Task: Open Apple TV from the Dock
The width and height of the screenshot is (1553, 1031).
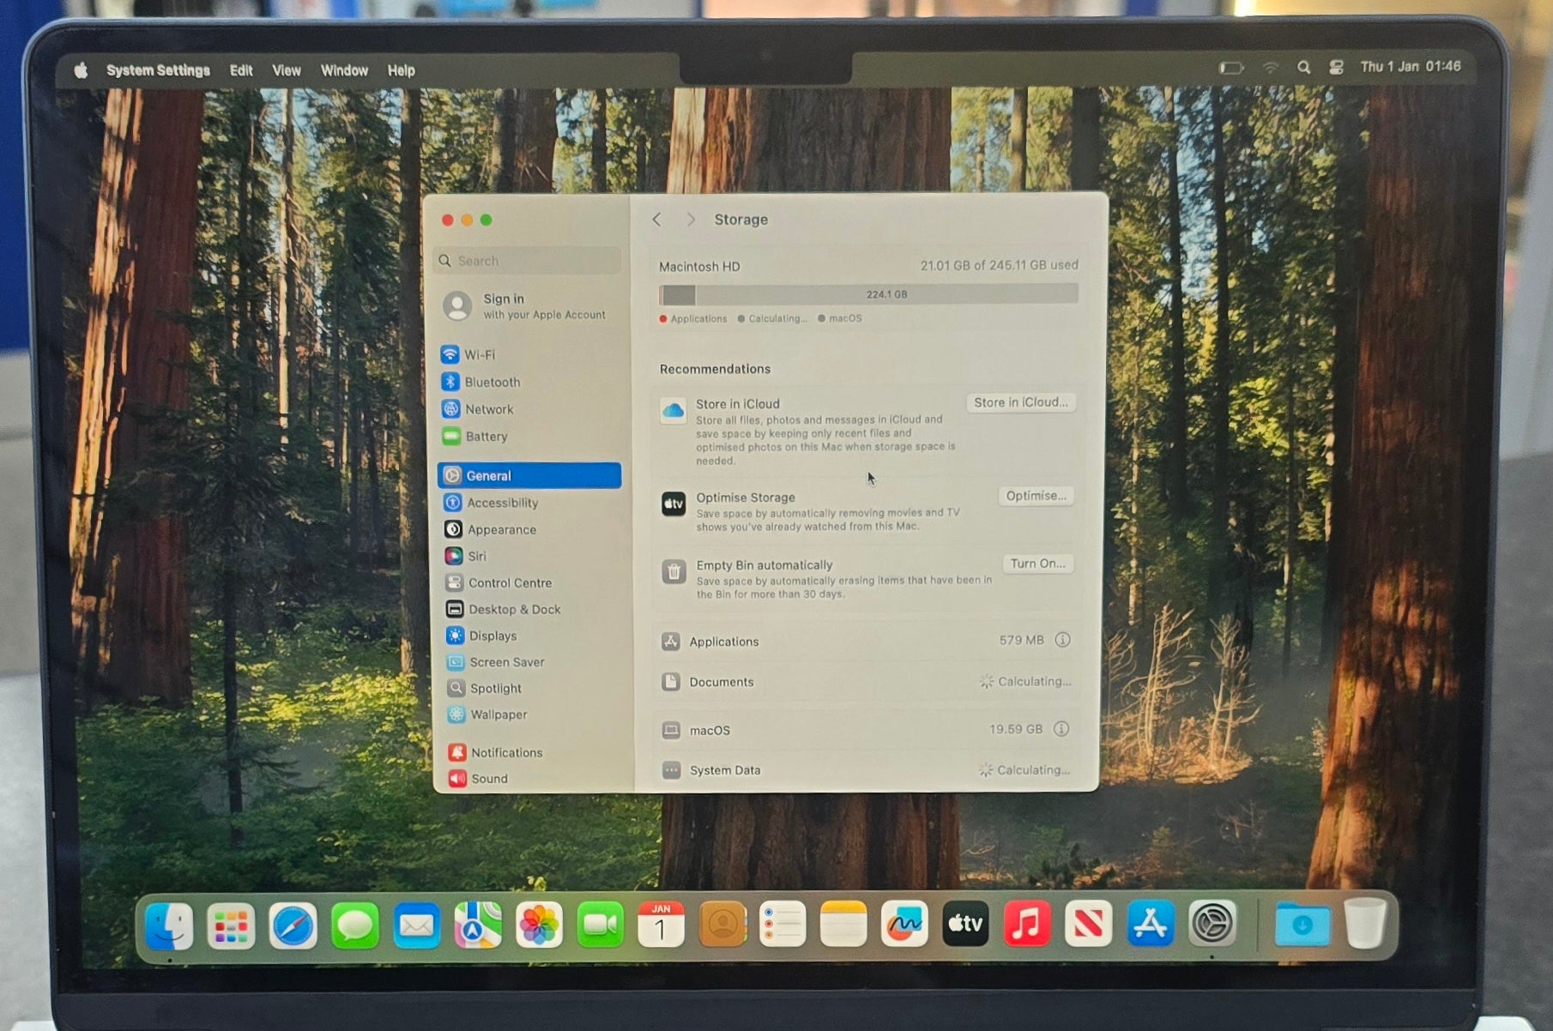Action: click(965, 924)
